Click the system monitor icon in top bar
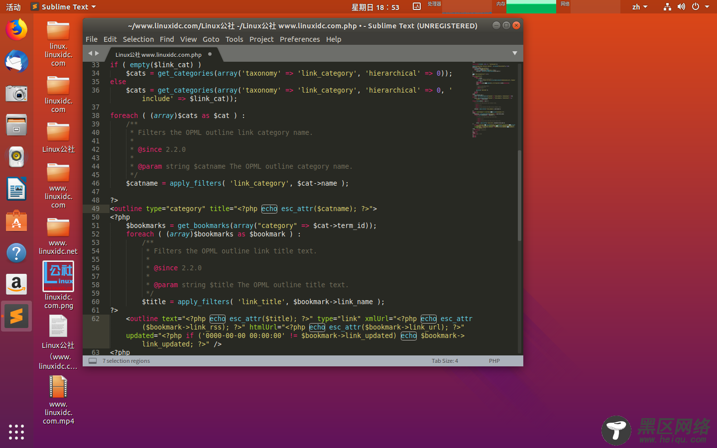Viewport: 717px width, 448px height. (x=417, y=6)
